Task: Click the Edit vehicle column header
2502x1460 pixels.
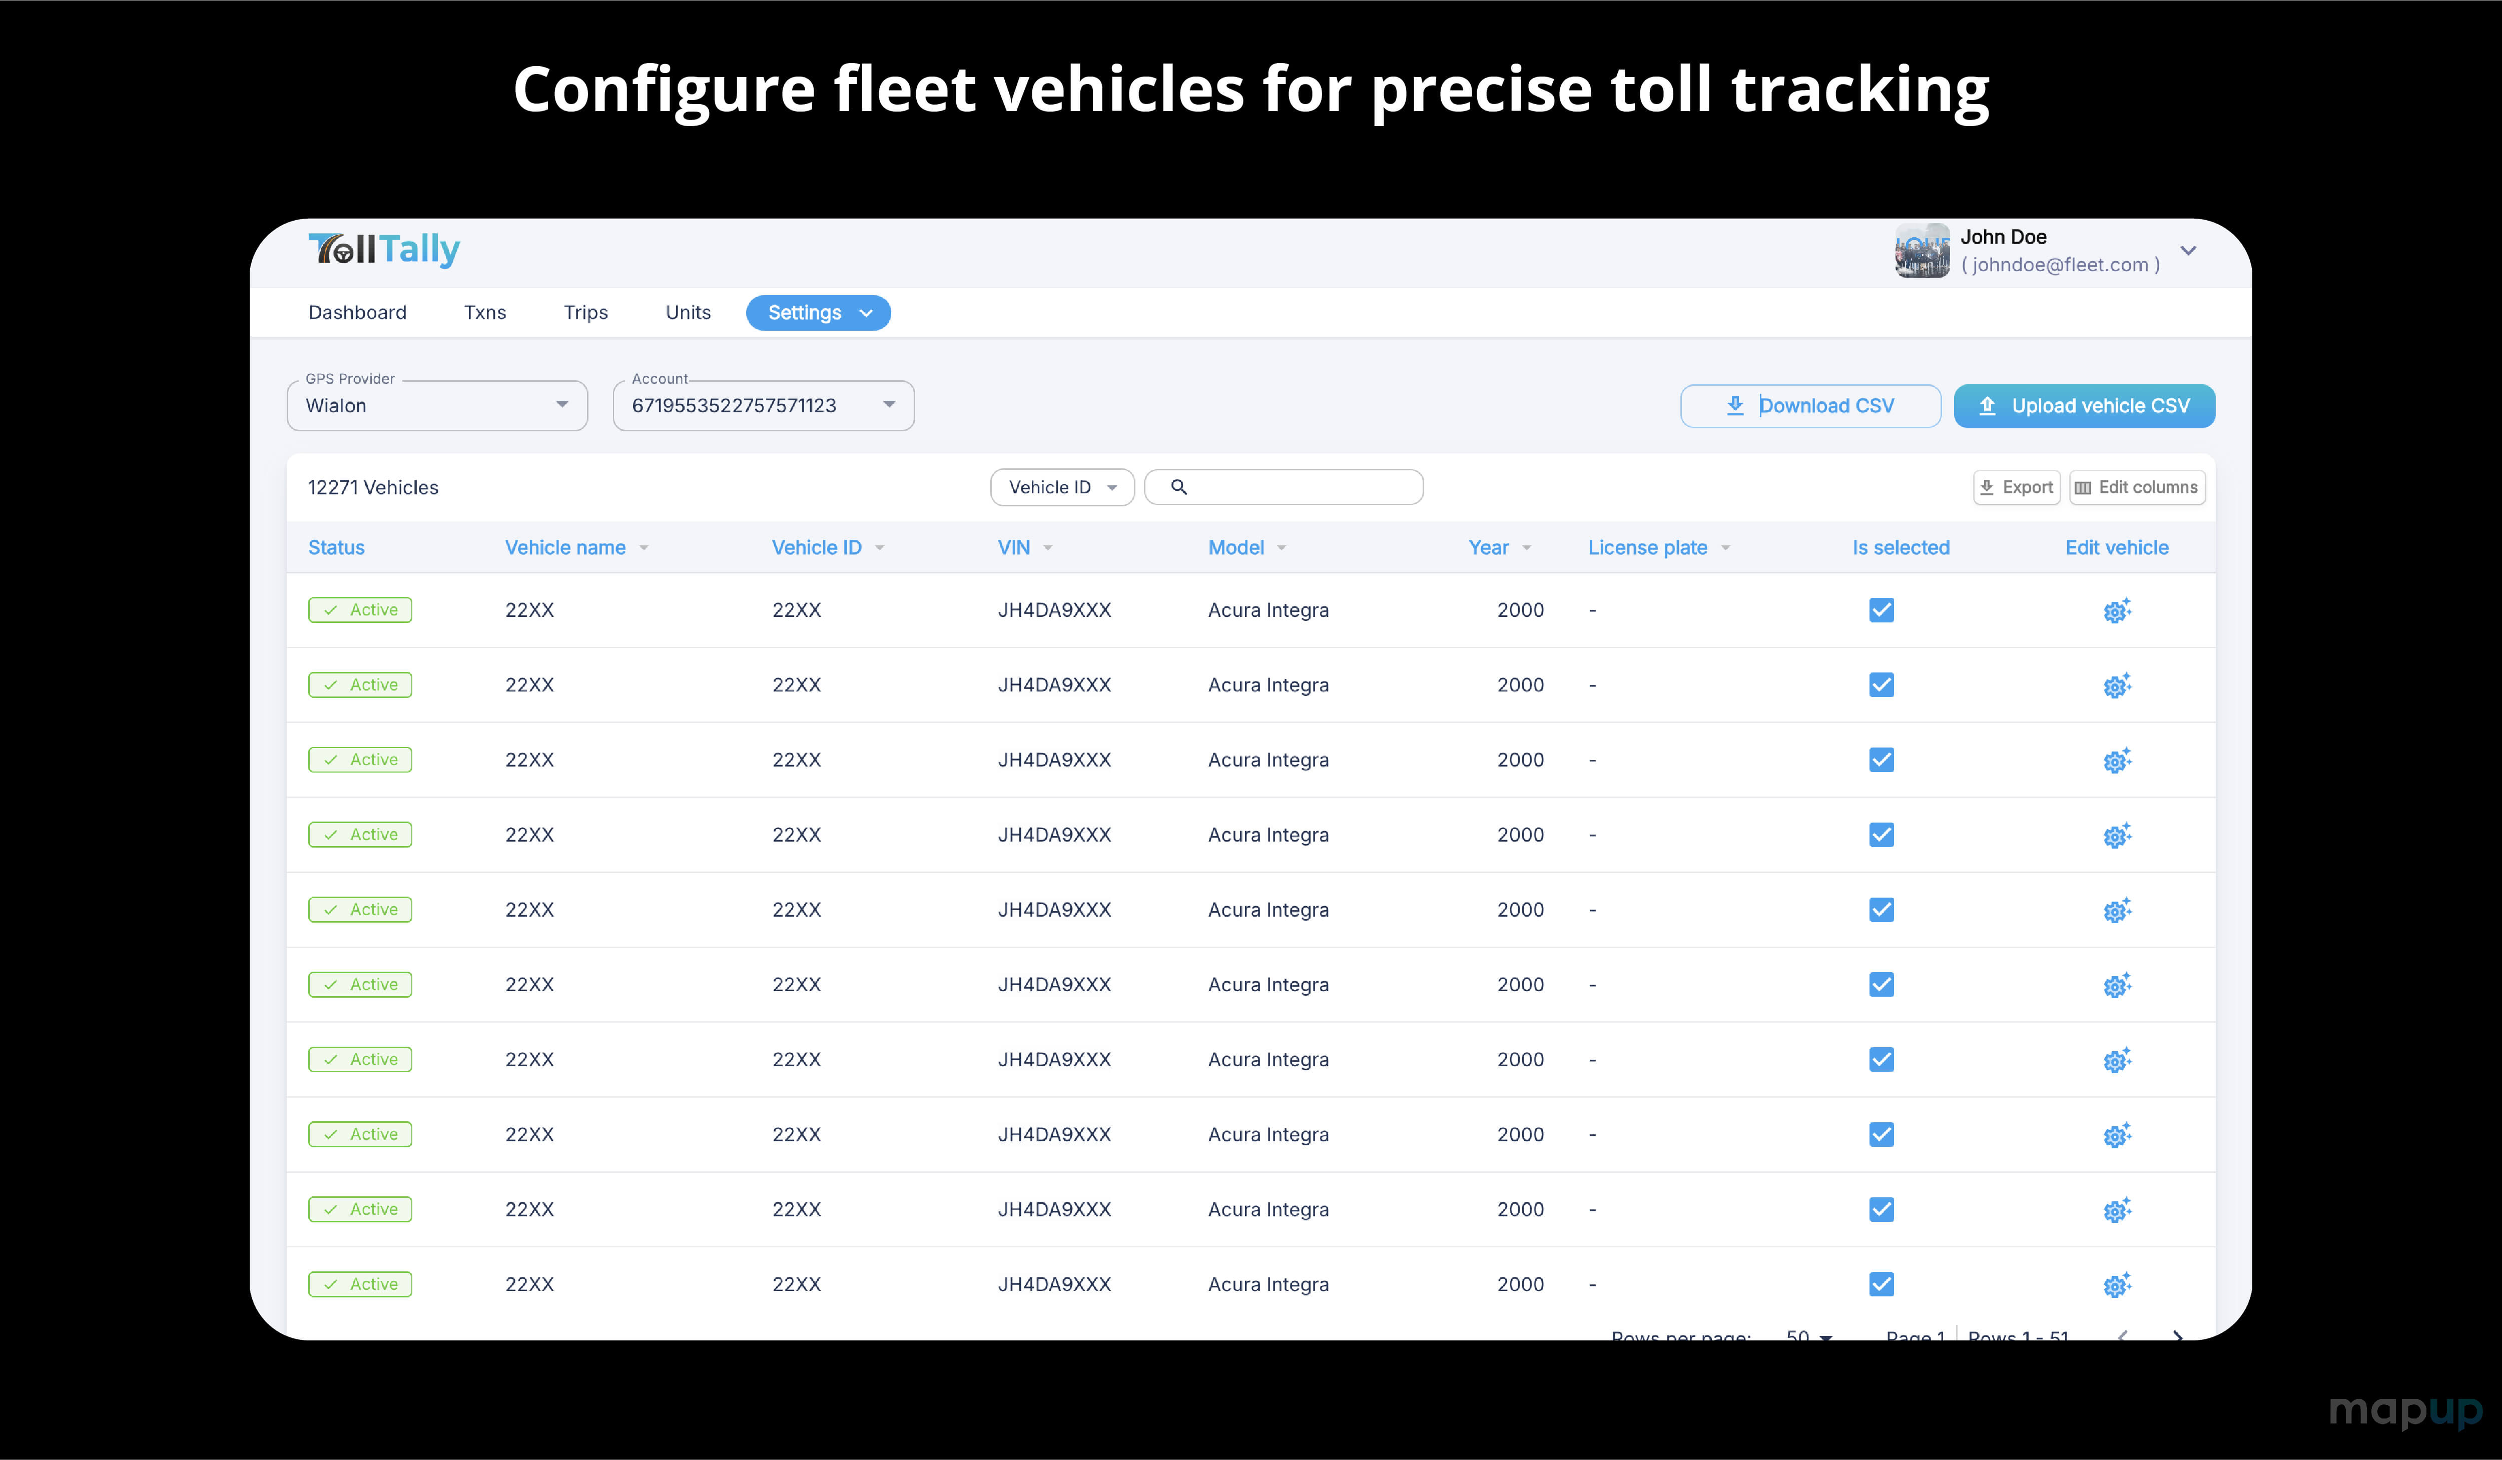Action: (2117, 548)
